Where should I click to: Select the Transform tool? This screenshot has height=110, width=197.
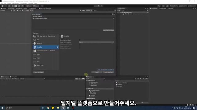pos(19,6)
